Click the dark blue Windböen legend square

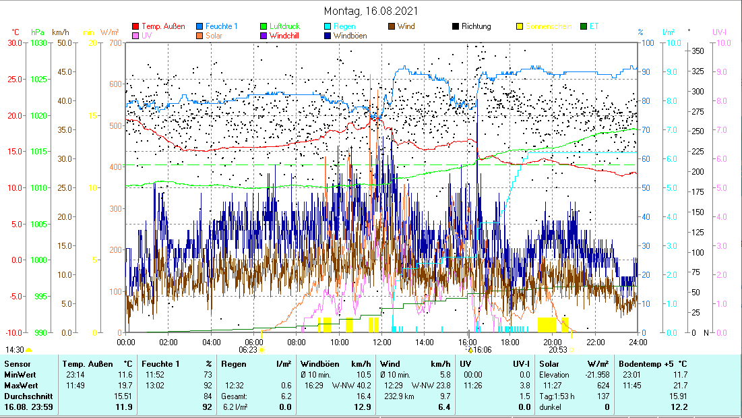pos(328,36)
